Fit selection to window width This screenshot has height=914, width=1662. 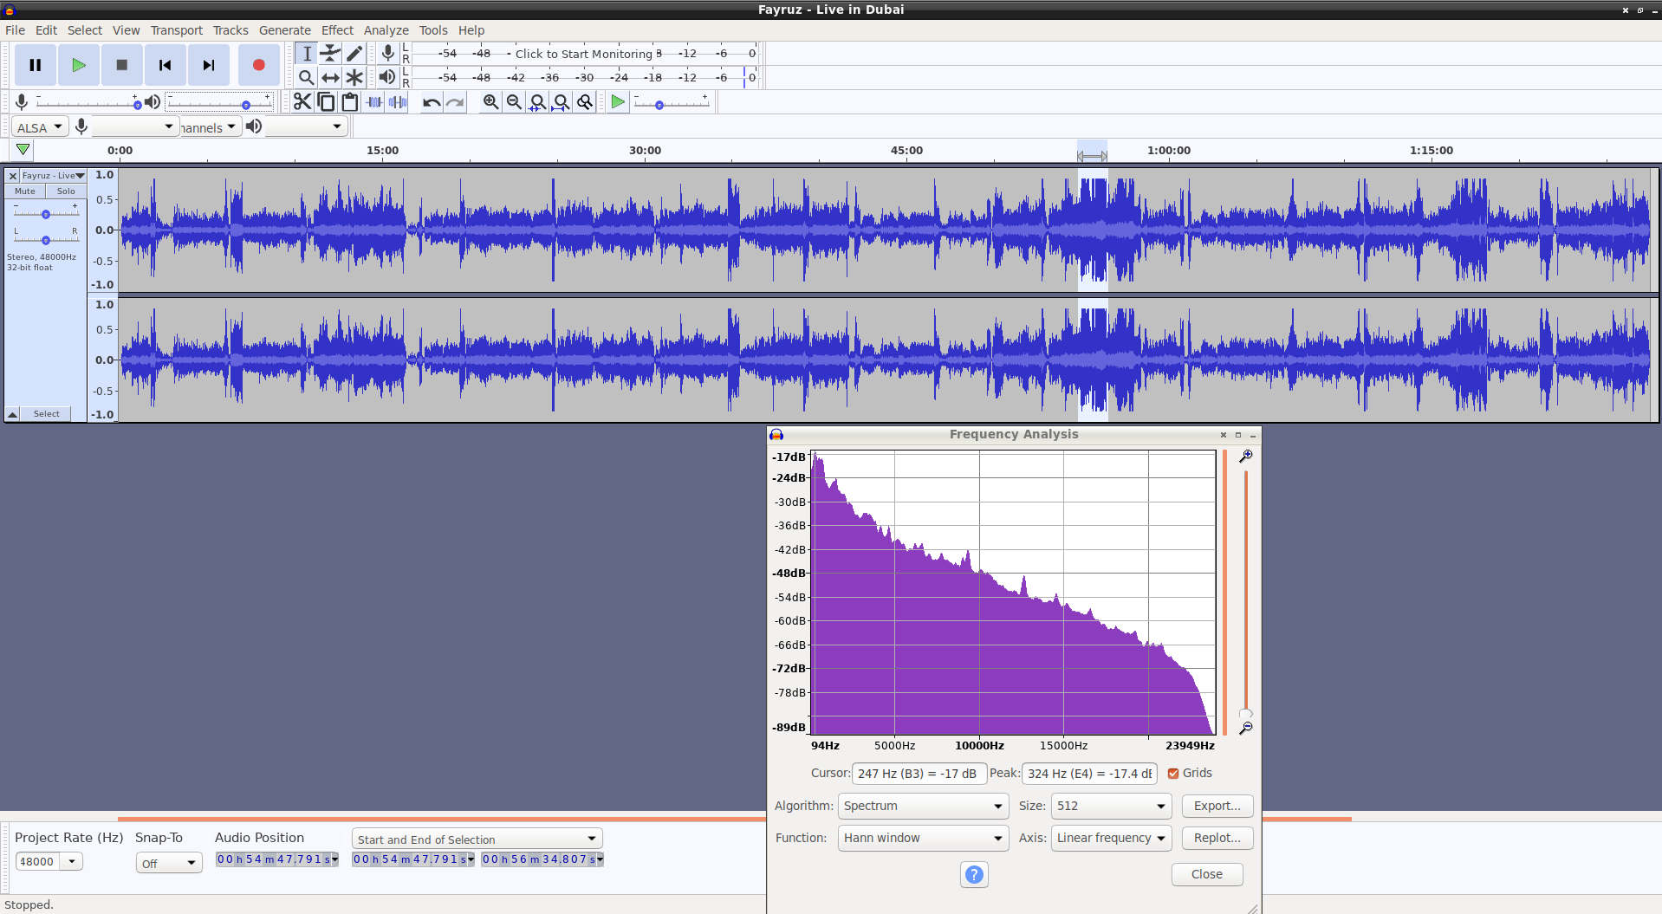coord(537,102)
